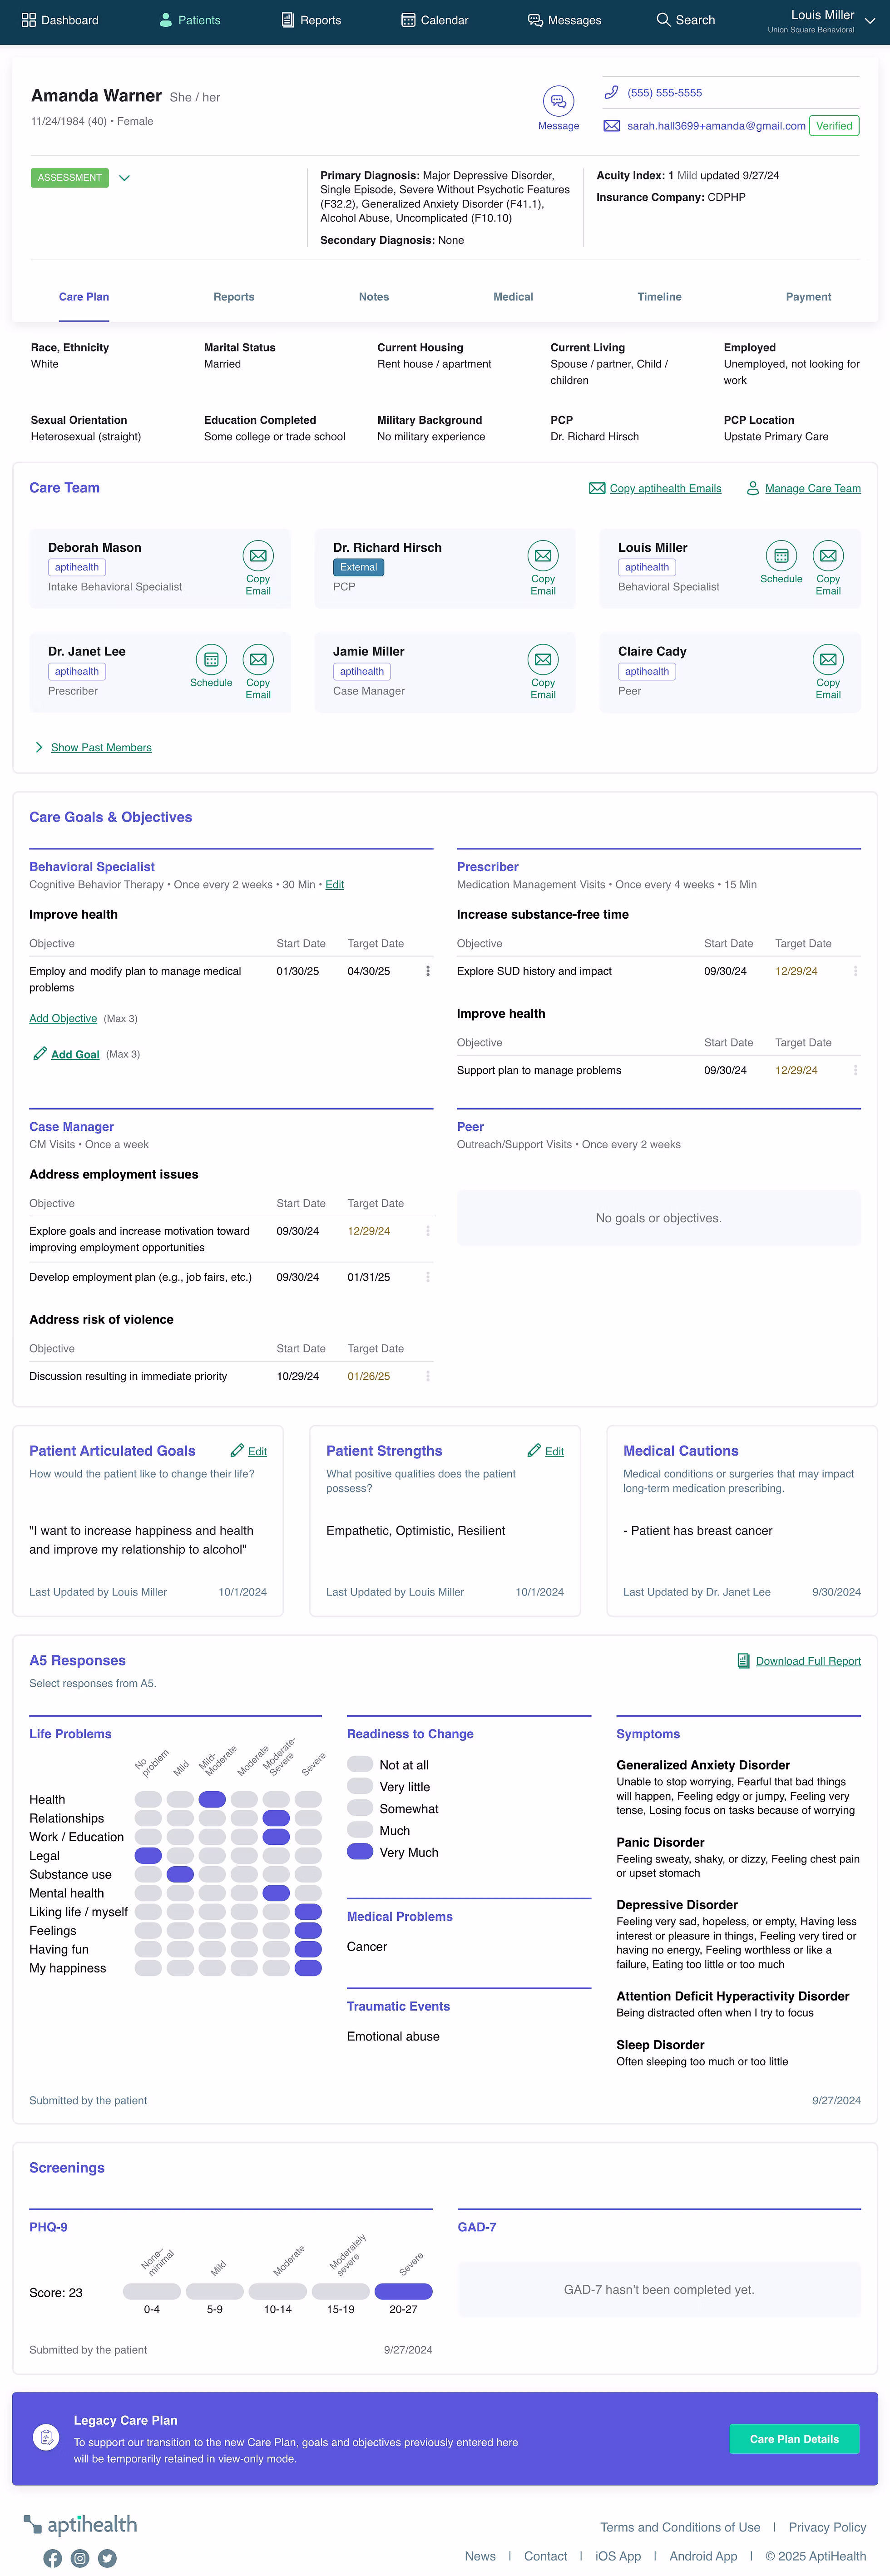The image size is (890, 2576).
Task: Copy Louis Miller's email in Care Team
Action: pos(828,556)
